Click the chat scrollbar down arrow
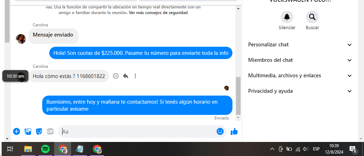This screenshot has width=364, height=156. pyautogui.click(x=238, y=118)
